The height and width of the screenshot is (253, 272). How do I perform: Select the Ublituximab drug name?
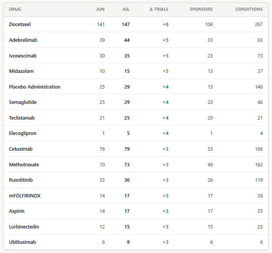click(22, 242)
